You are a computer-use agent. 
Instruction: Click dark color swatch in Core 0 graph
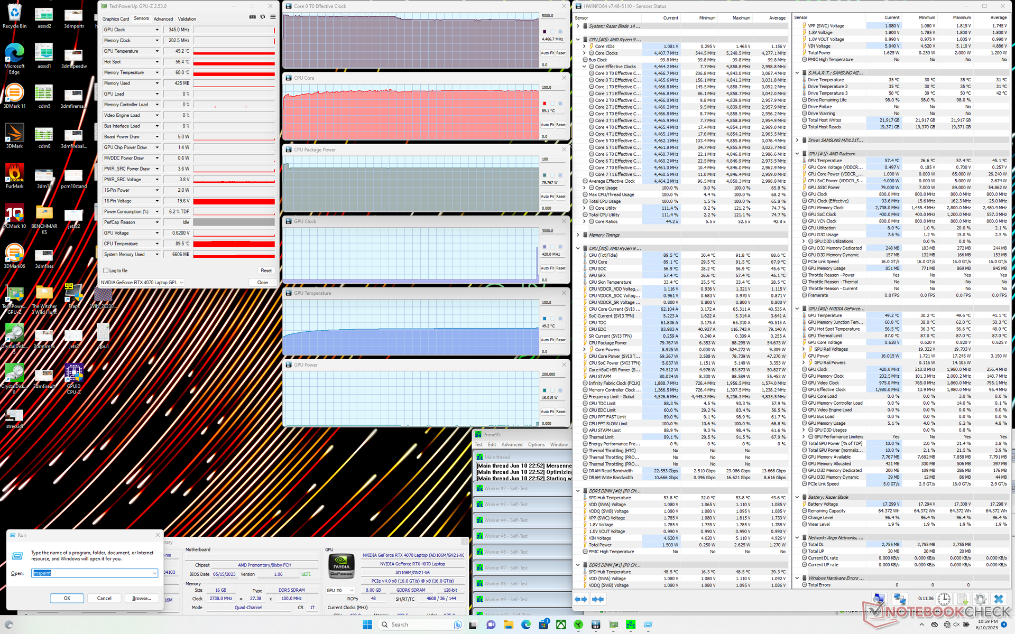pyautogui.click(x=545, y=32)
